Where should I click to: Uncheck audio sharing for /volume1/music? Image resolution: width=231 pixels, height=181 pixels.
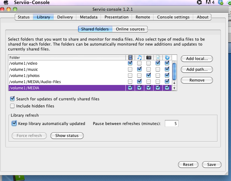[139, 69]
